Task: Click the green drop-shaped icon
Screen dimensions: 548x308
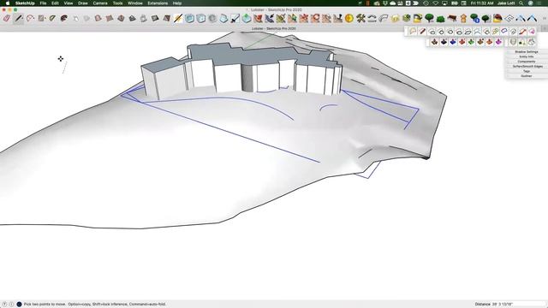Action: (x=471, y=42)
